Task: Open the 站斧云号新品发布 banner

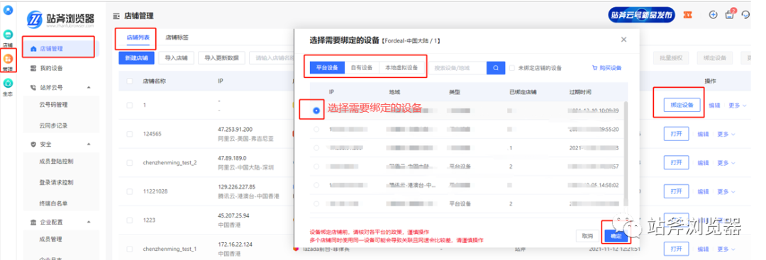Action: (x=641, y=15)
